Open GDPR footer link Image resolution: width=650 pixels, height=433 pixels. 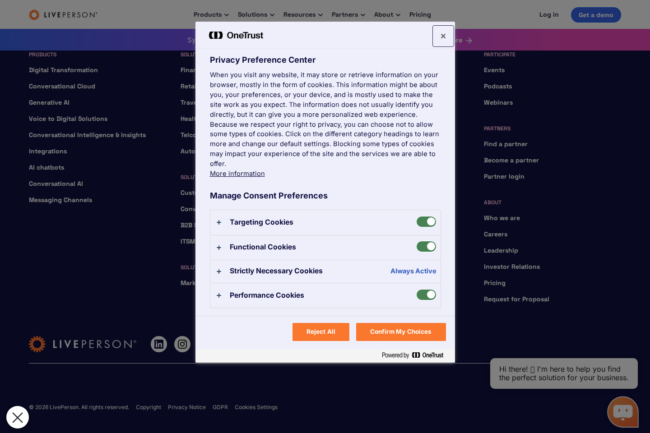(x=220, y=407)
